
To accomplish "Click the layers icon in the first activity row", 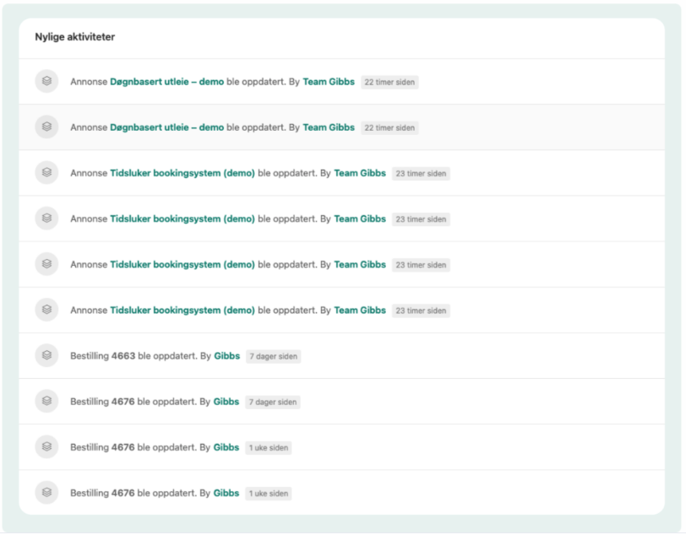I will 46,82.
